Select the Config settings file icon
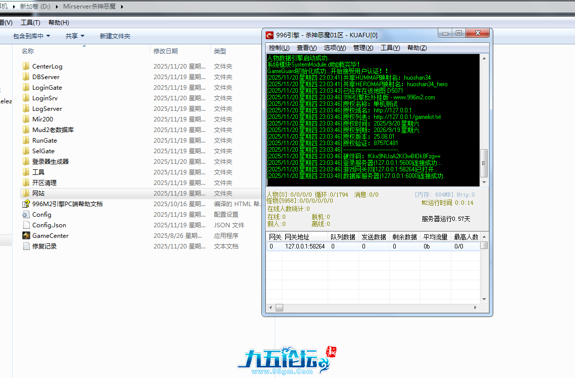This screenshot has width=575, height=378. point(26,215)
